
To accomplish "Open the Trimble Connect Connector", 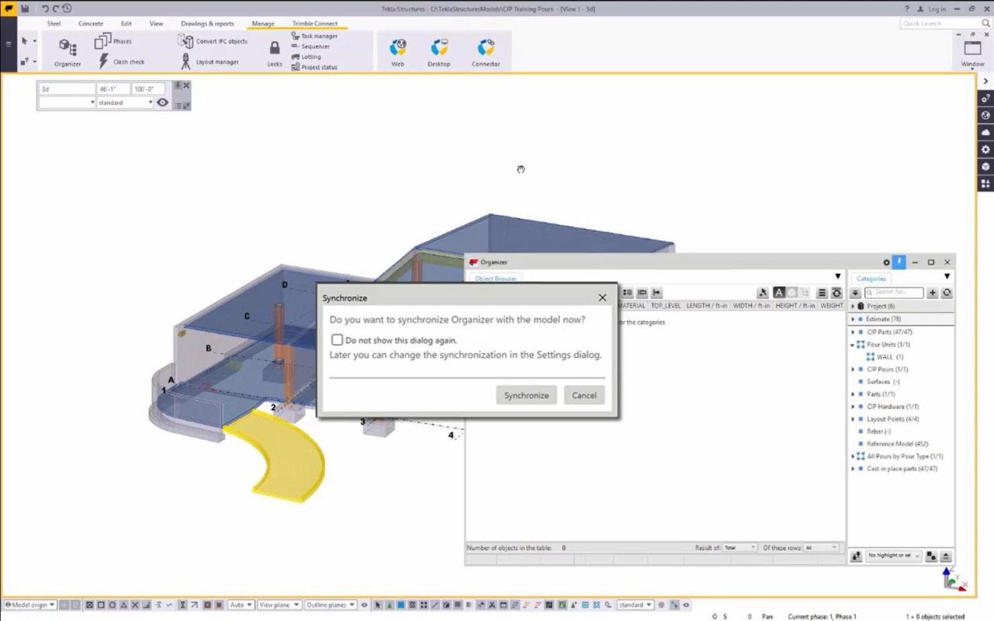I will 486,52.
